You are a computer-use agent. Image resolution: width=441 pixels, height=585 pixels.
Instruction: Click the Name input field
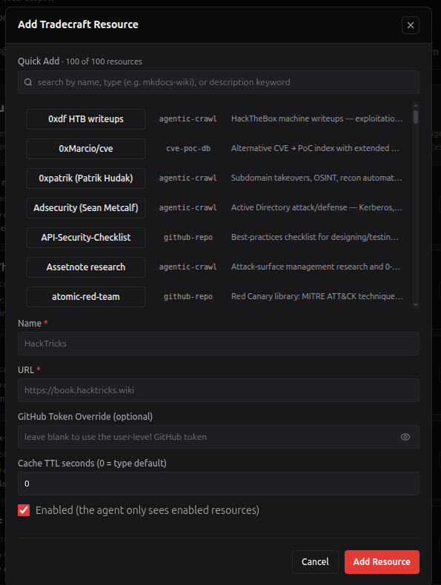[219, 344]
